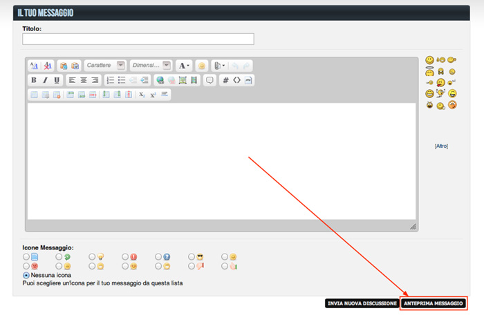Viewport: 484px width, 322px height.
Task: Apply italic text formatting
Action: click(45, 80)
